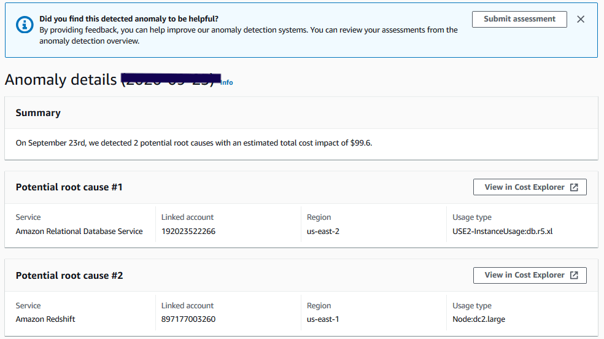Select linked account 192023522266
The height and width of the screenshot is (339, 604).
pyautogui.click(x=188, y=232)
